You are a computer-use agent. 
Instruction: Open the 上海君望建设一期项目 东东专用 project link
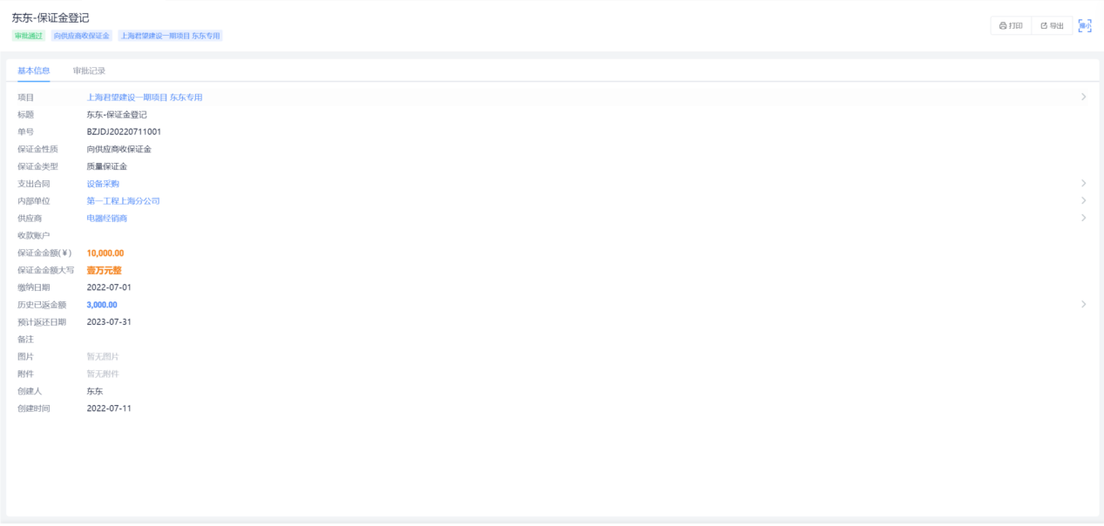[145, 98]
